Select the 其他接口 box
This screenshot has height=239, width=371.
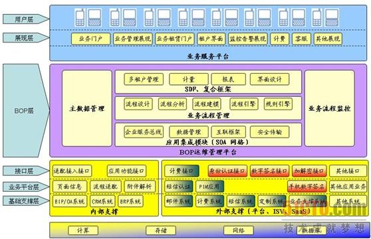click(x=348, y=171)
